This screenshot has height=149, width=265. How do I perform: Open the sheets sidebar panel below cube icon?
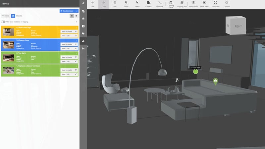click(83, 26)
